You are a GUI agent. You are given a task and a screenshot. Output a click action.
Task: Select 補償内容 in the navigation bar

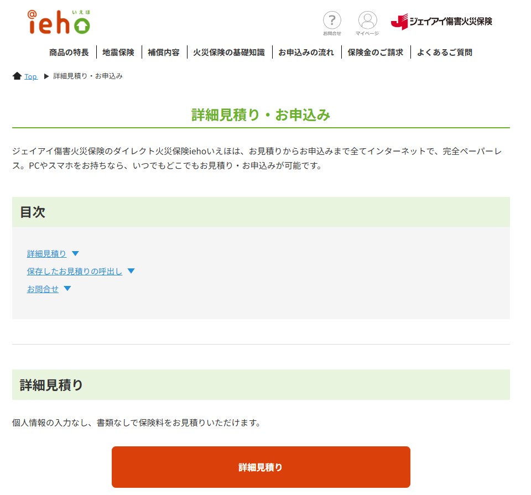pyautogui.click(x=164, y=53)
